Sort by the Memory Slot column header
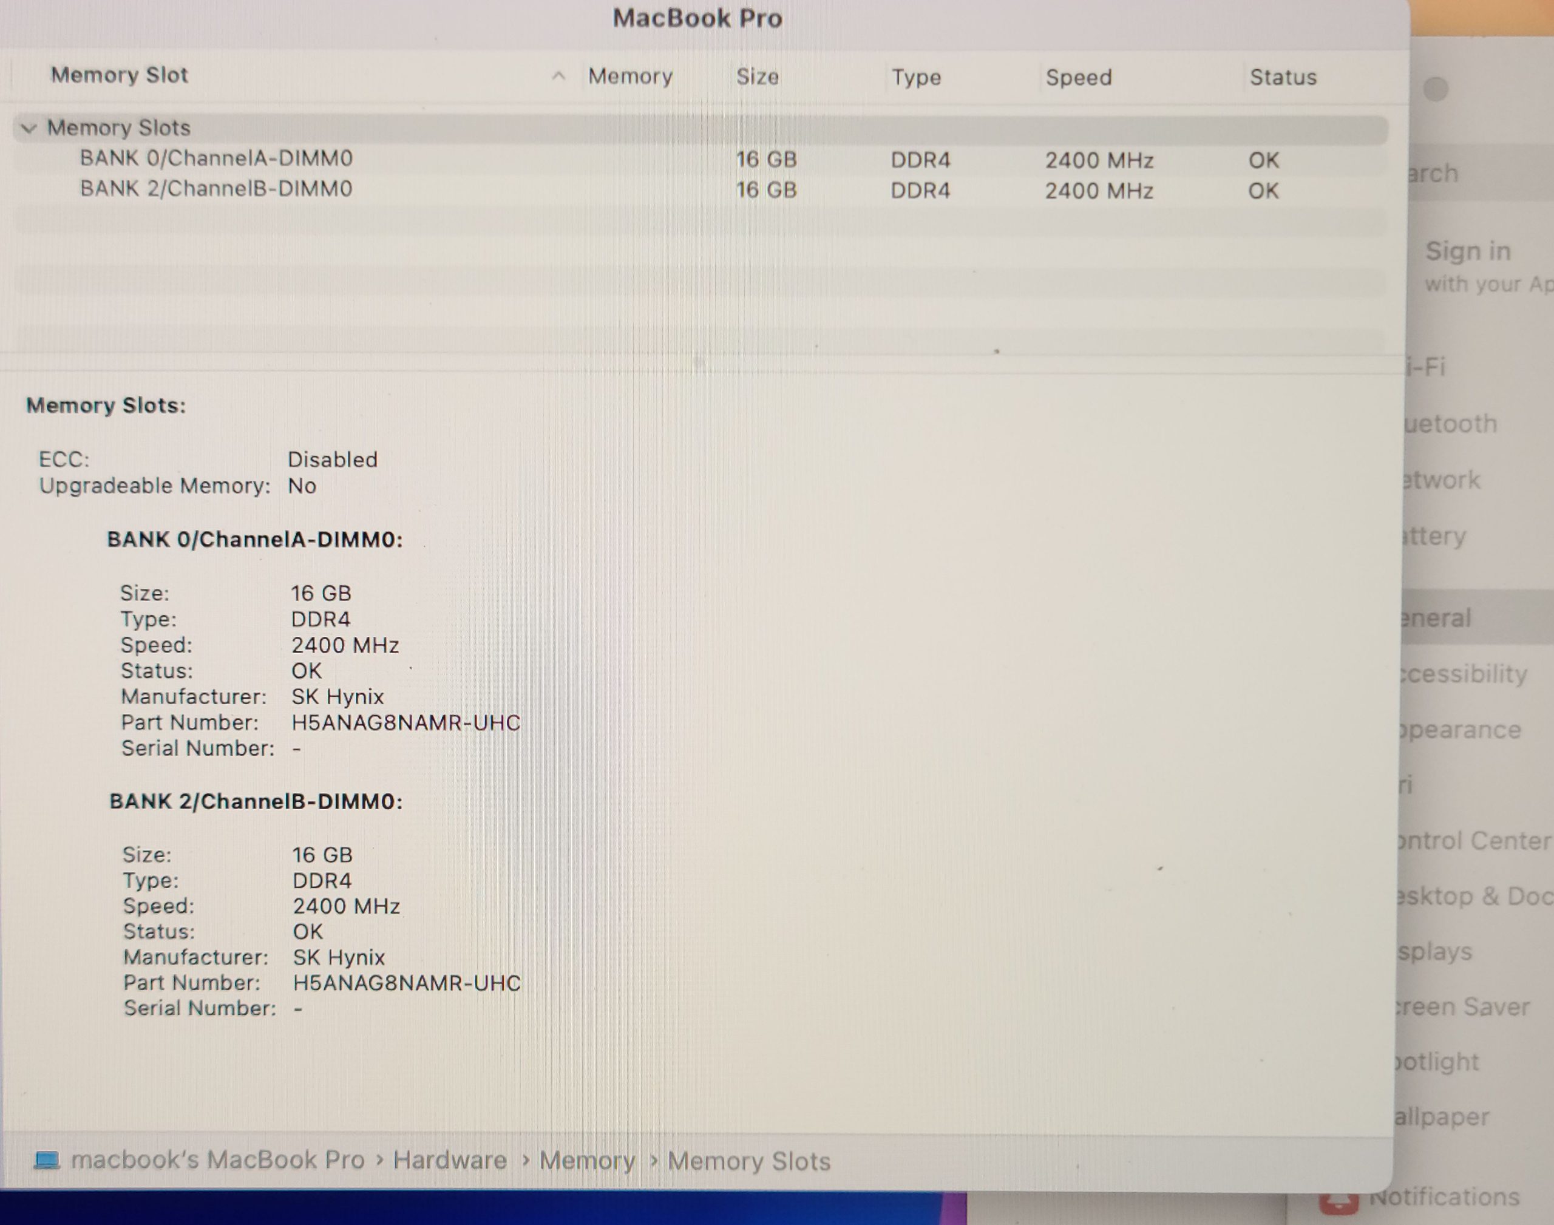Image resolution: width=1554 pixels, height=1225 pixels. [x=119, y=75]
